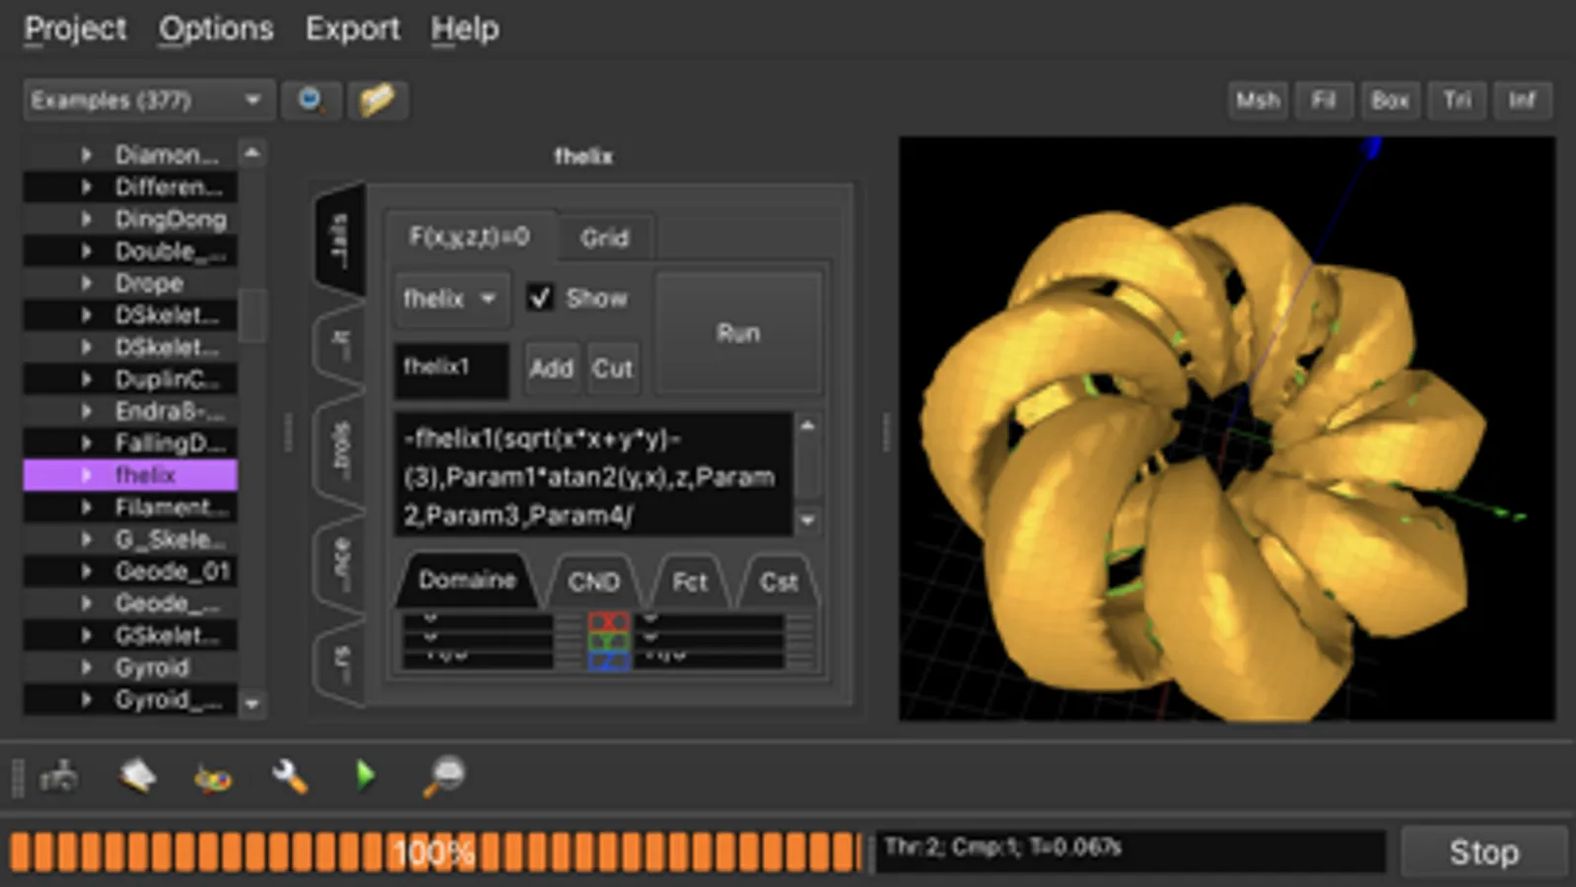
Task: Expand the Drope tree entry arrow
Action: [87, 283]
